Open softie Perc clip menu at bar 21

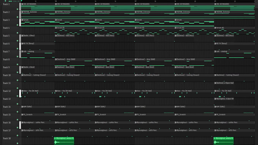click(x=215, y=122)
